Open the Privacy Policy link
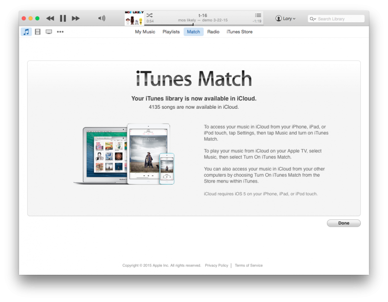 pos(216,265)
